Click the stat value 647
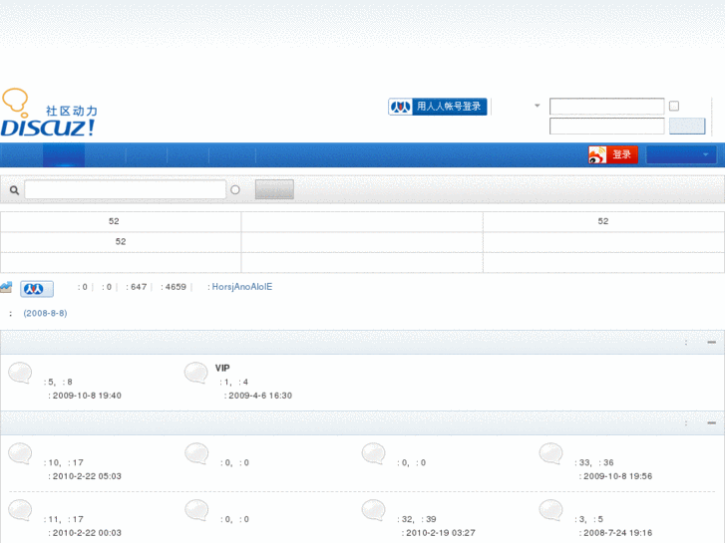The image size is (725, 543). (139, 287)
